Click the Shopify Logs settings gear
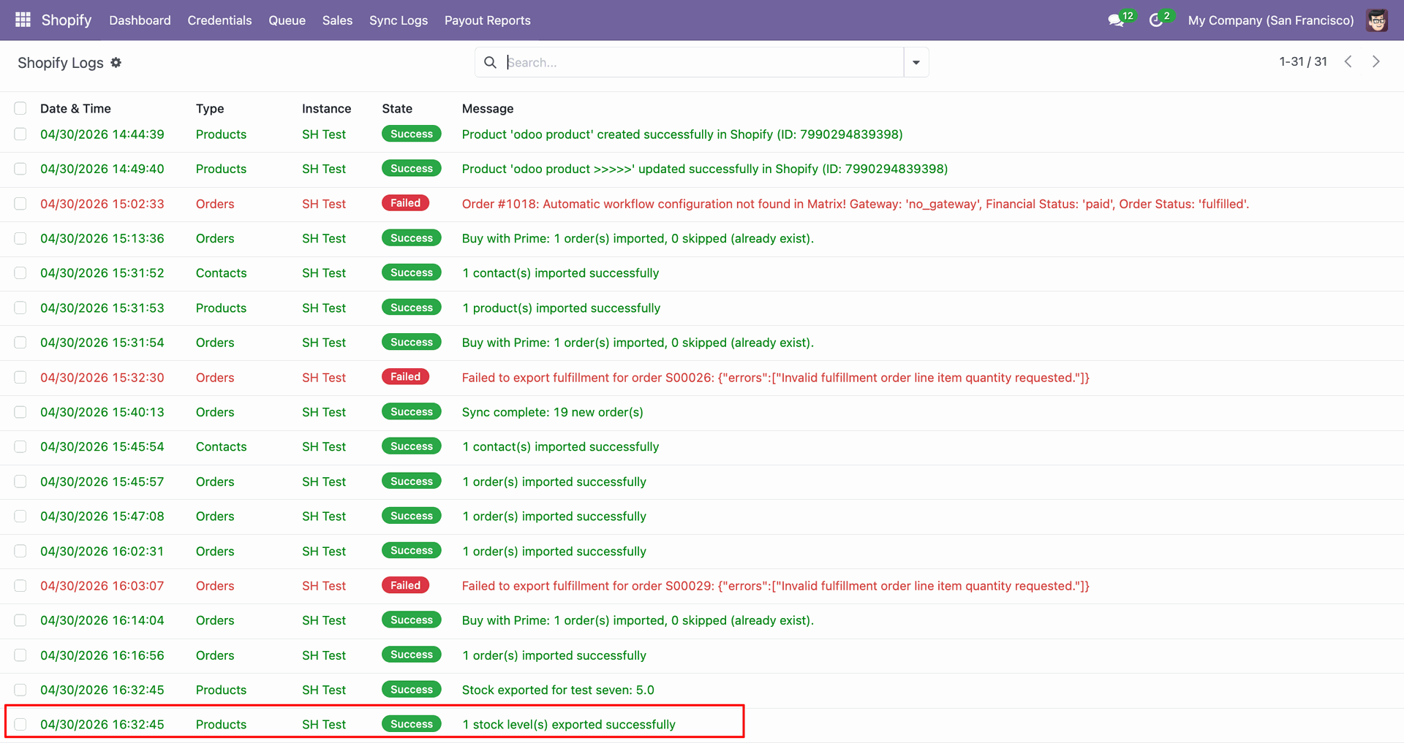Viewport: 1404px width, 743px height. click(x=116, y=63)
